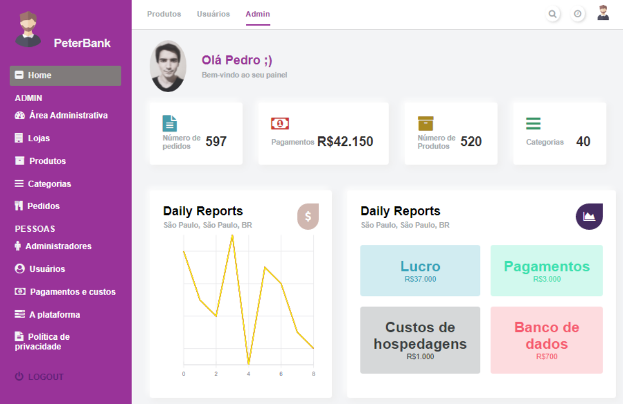This screenshot has height=404, width=623.
Task: Click the Categorias green lines icon
Action: click(533, 123)
